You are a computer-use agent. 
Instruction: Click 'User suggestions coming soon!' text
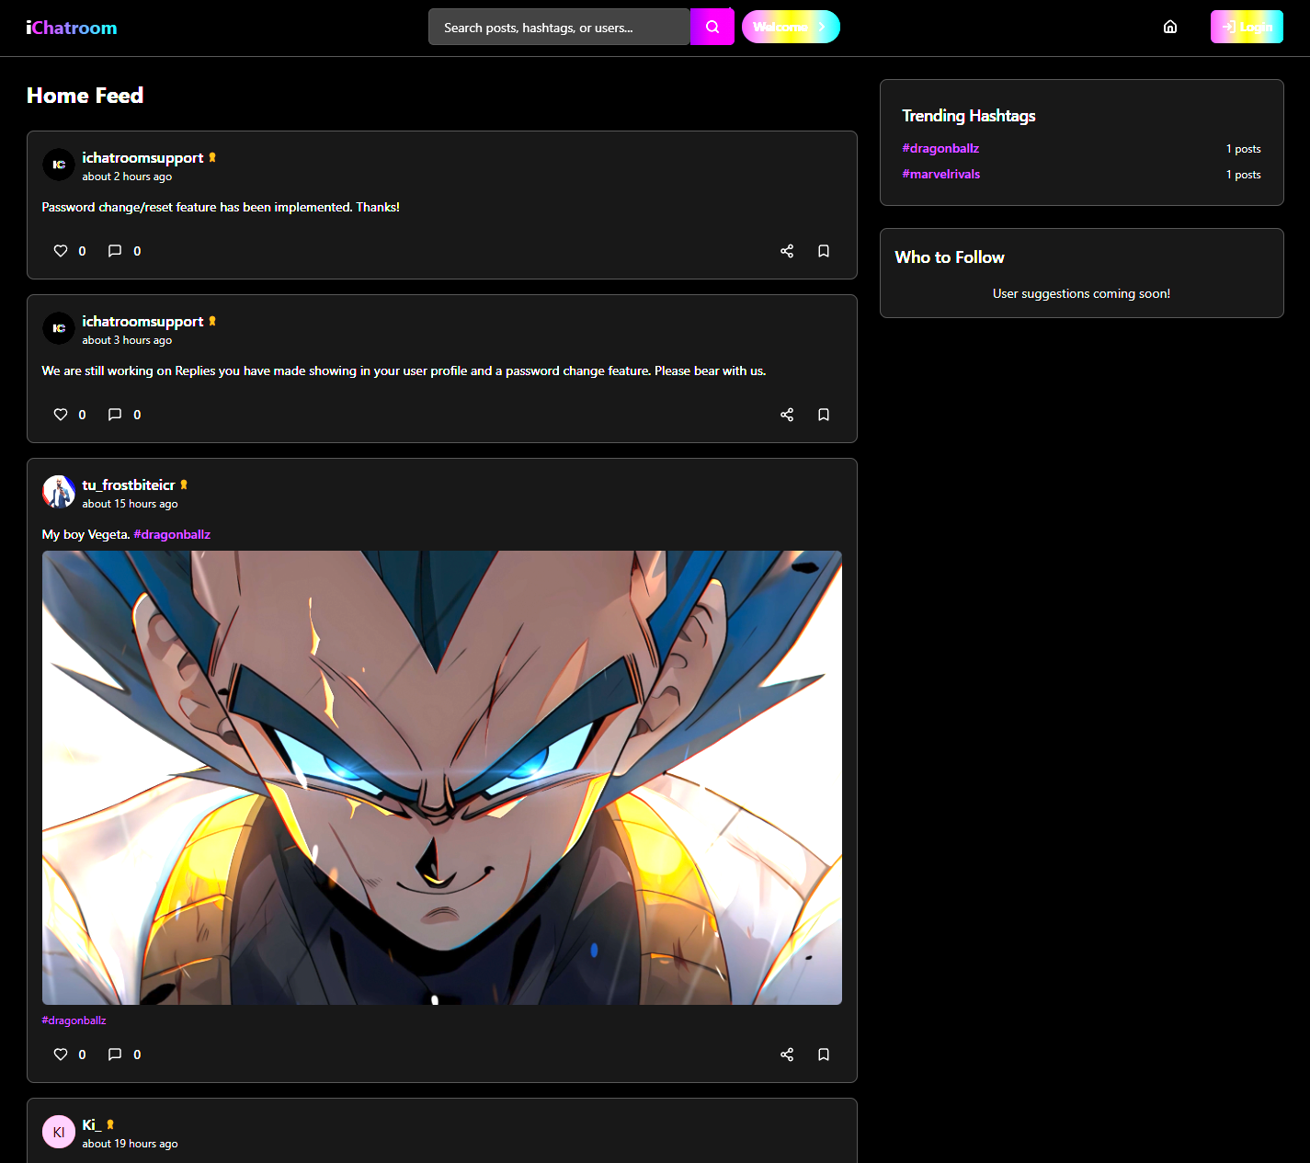(x=1081, y=293)
